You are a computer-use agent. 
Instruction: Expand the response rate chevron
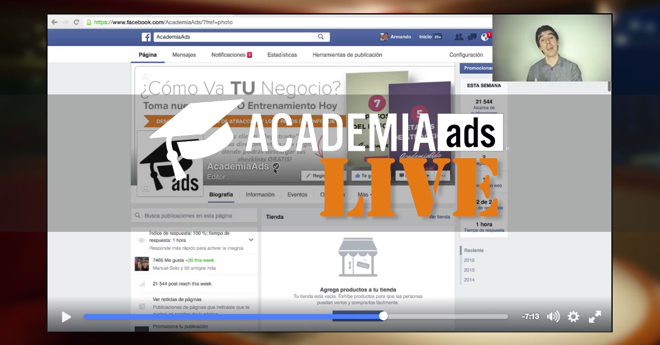coord(251,240)
